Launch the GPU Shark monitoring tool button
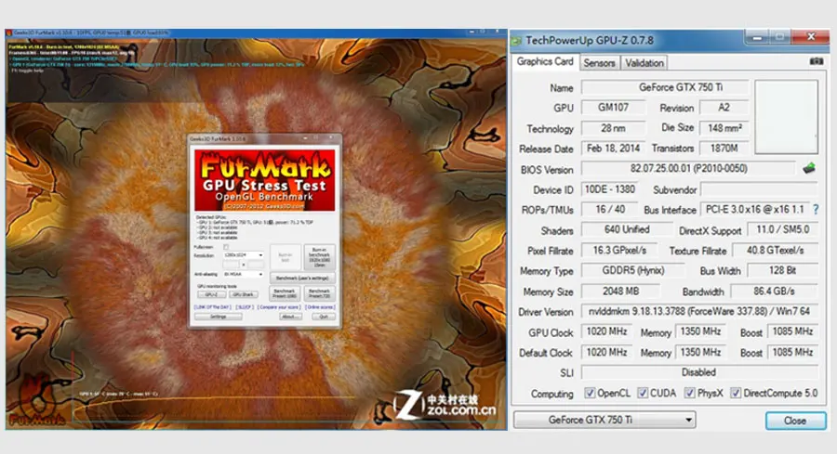 click(x=244, y=294)
